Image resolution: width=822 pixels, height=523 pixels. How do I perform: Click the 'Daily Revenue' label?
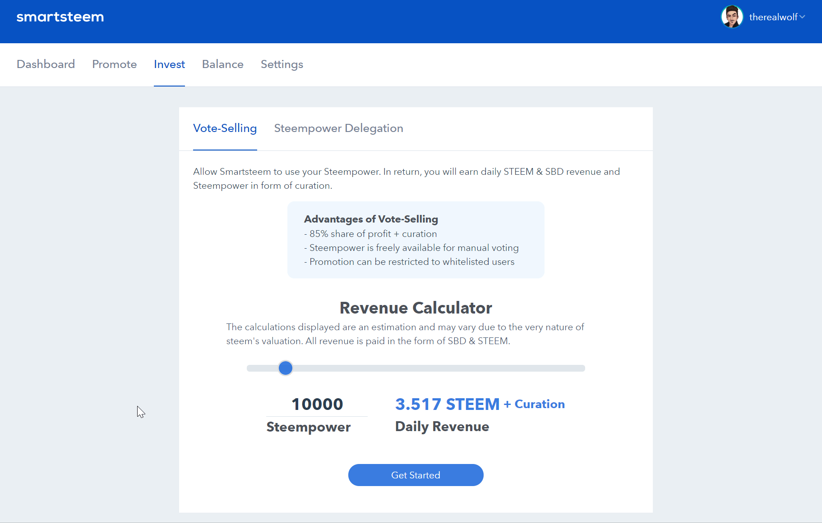tap(442, 426)
